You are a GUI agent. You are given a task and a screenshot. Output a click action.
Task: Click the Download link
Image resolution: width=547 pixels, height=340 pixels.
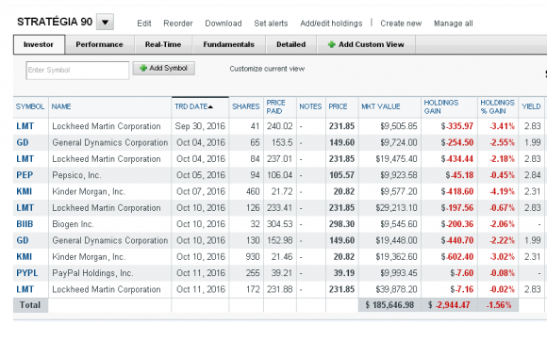(224, 24)
